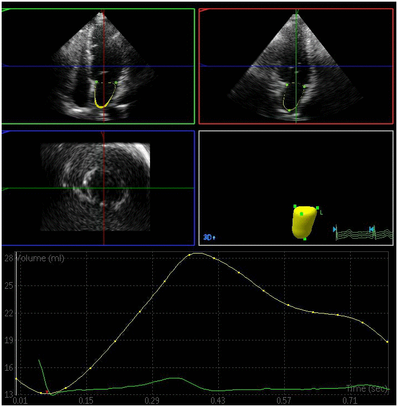Select left annulus point in green-framed view
This screenshot has height=407, width=398.
pos(96,82)
